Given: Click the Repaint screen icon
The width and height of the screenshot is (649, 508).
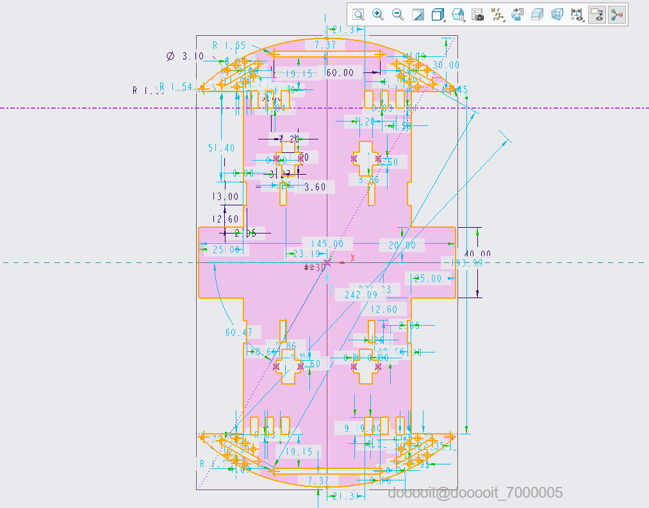Looking at the screenshot, I should [x=418, y=15].
